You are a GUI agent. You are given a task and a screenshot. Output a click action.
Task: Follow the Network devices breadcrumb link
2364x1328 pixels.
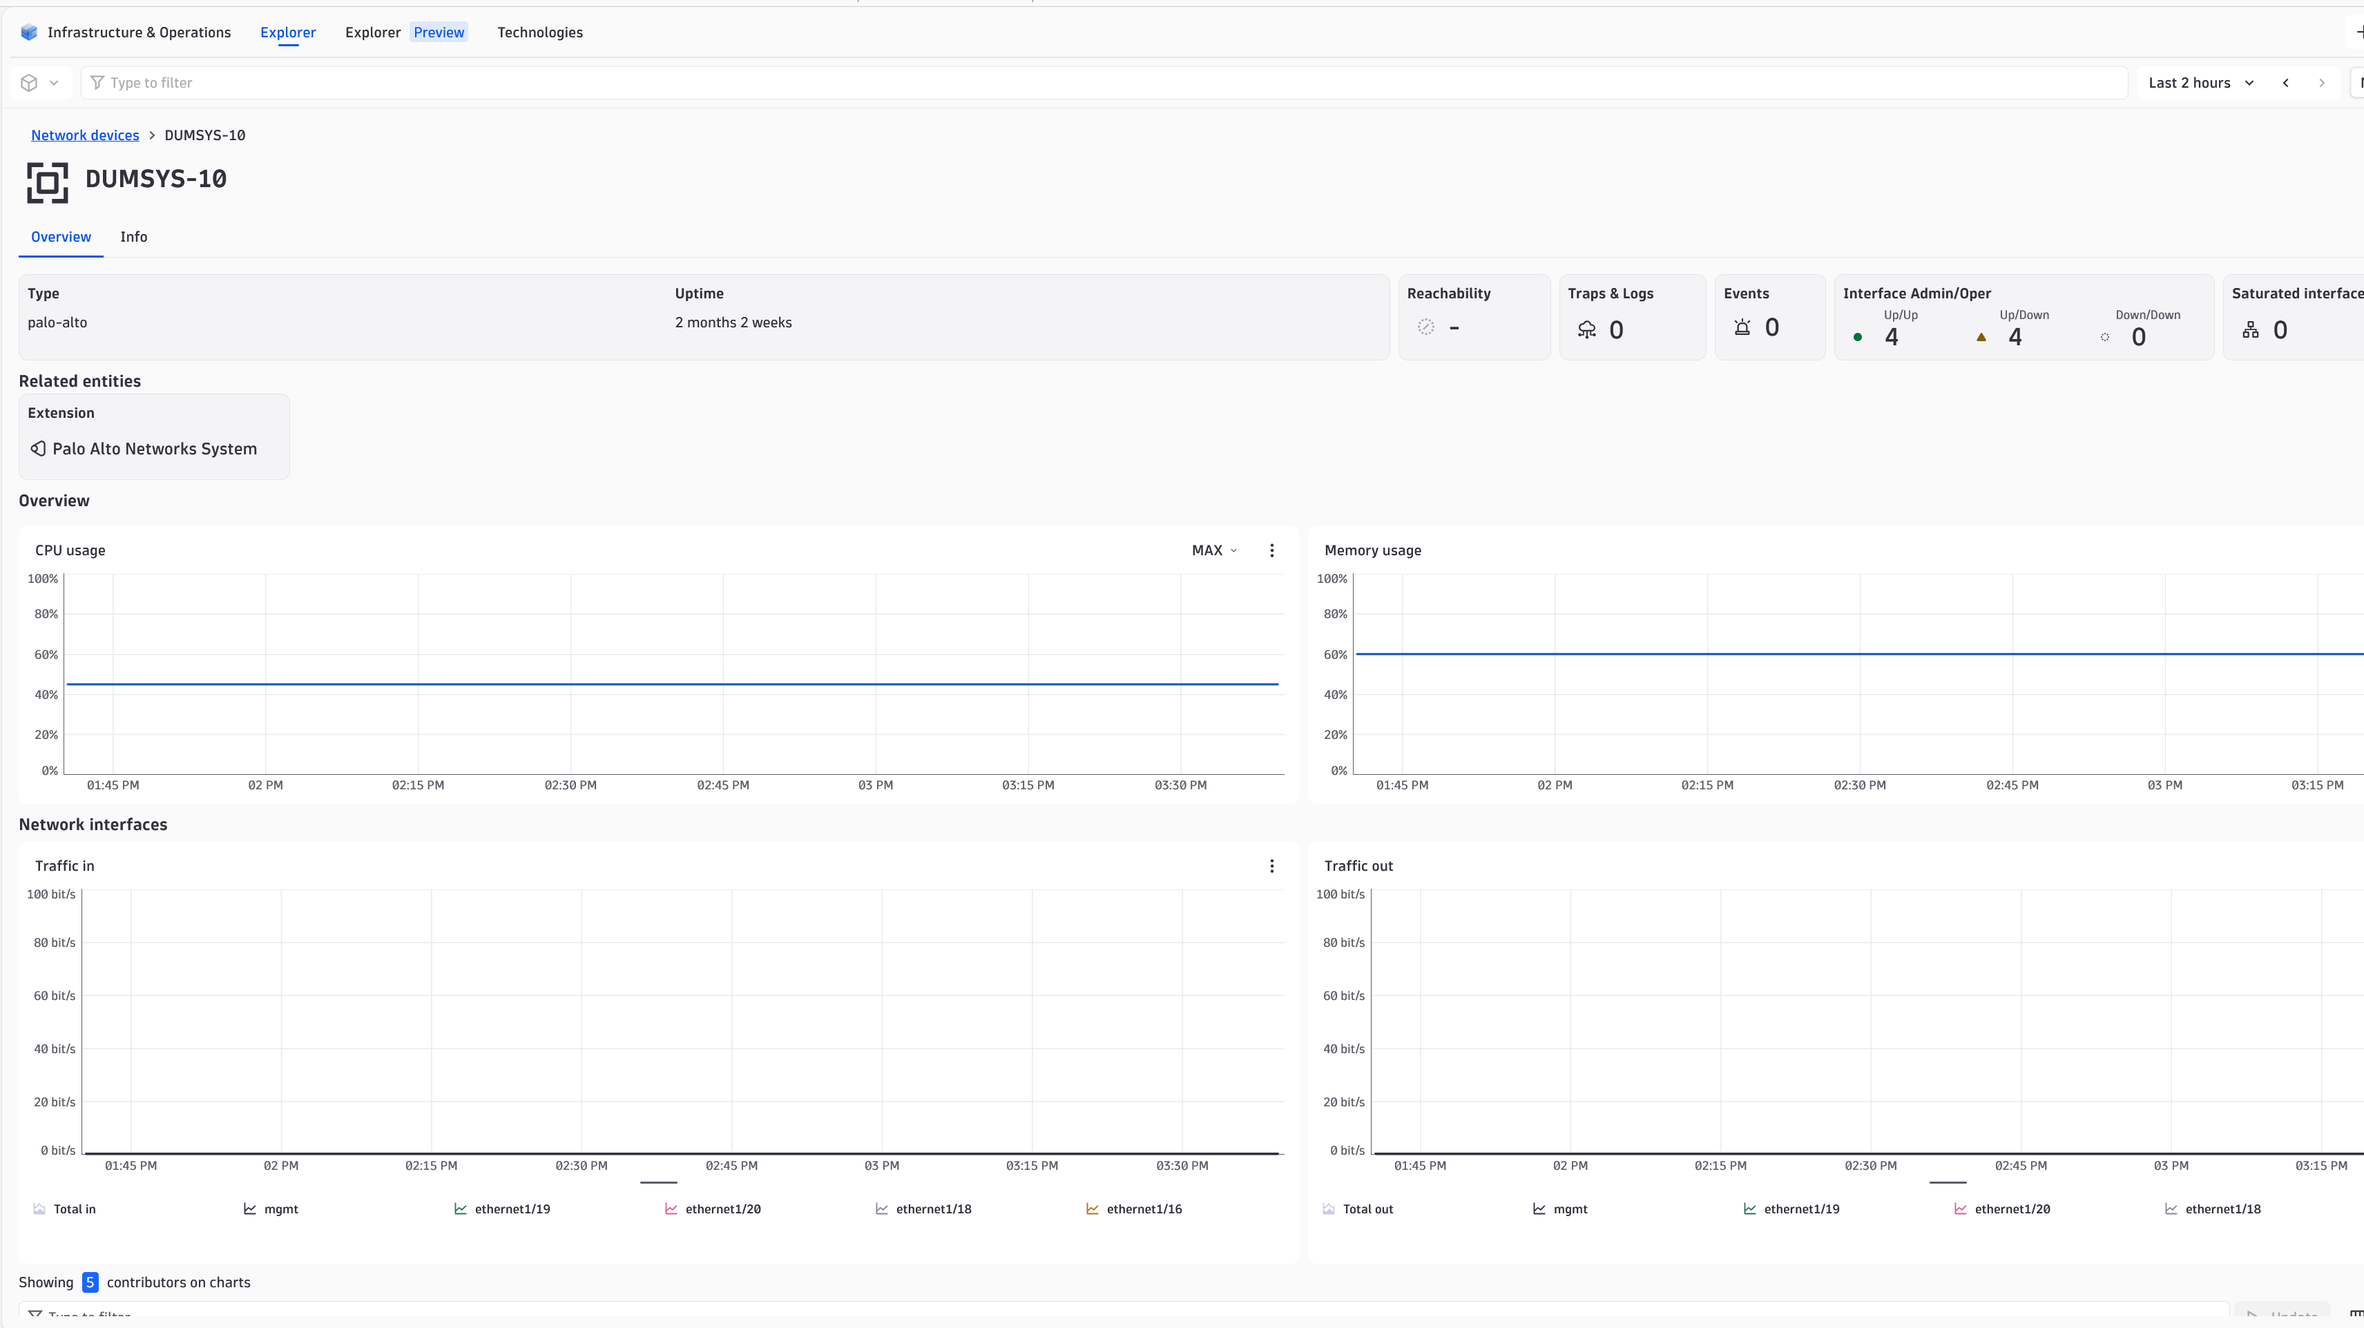86,135
